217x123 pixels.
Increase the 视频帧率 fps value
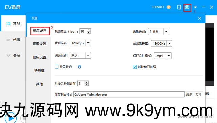click(89, 30)
